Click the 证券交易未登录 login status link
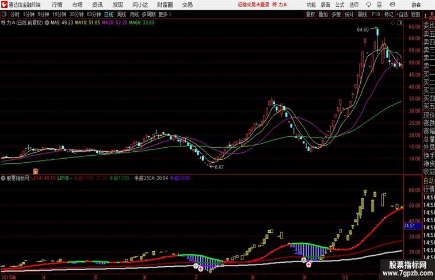The height and width of the screenshot is (280, 435). tap(254, 5)
